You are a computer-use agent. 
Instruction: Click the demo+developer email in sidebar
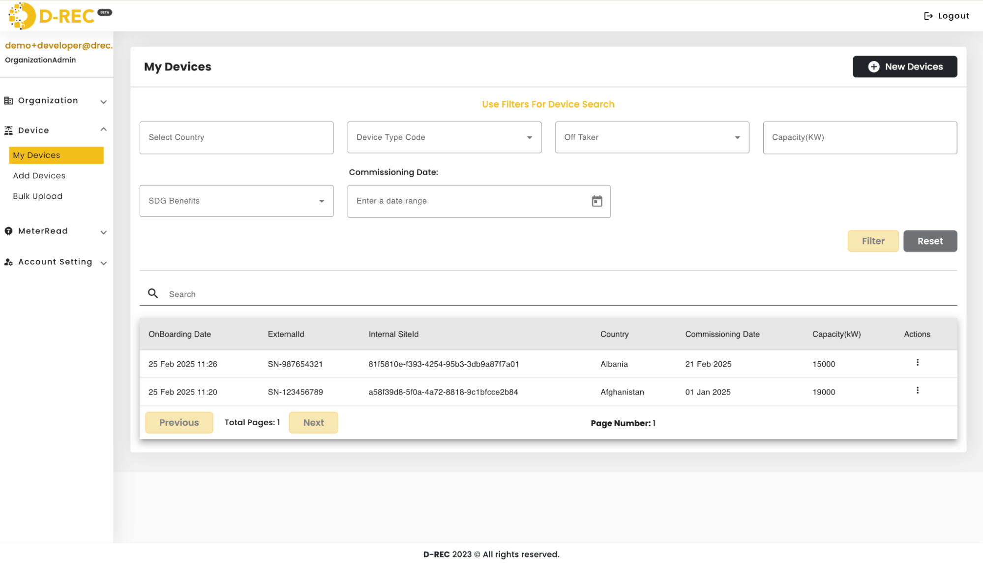click(59, 46)
